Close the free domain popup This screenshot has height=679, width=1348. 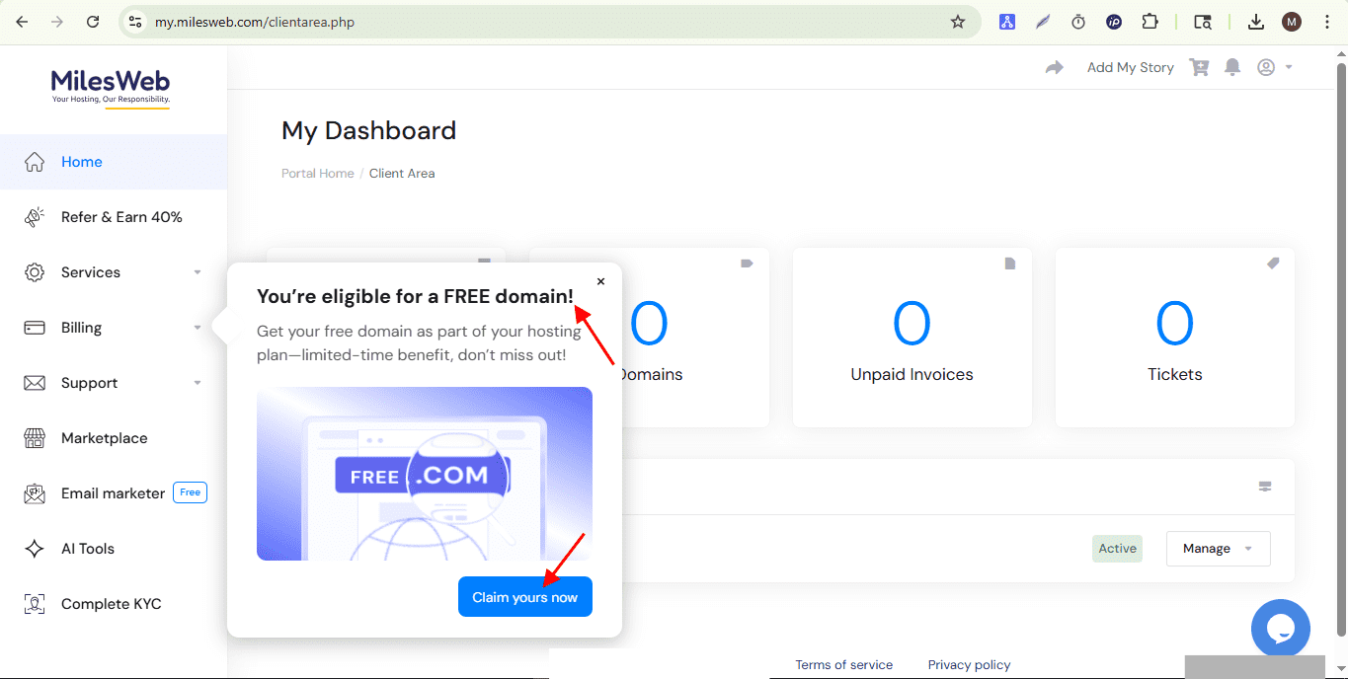click(600, 281)
